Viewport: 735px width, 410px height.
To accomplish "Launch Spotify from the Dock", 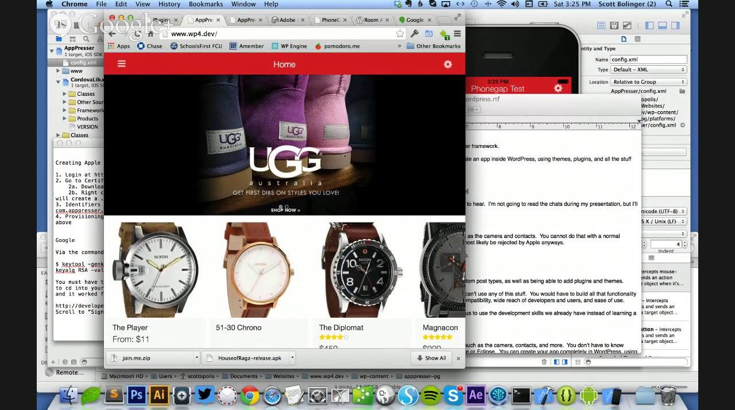I will (x=430, y=395).
